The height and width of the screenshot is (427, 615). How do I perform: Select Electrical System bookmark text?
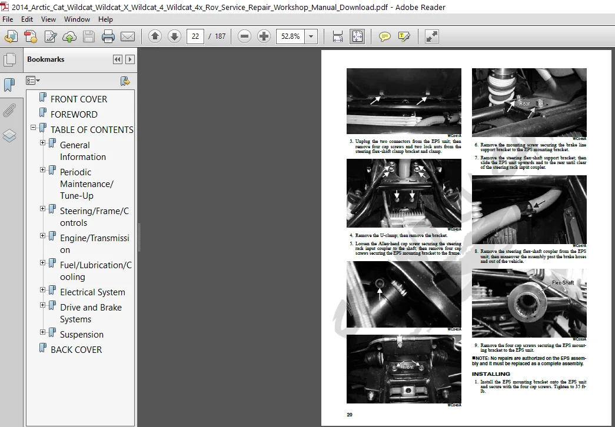pos(92,292)
